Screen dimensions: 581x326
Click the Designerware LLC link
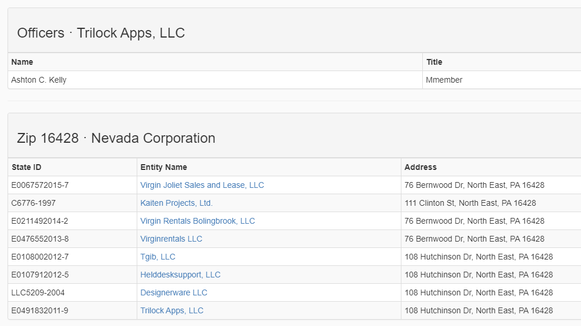point(174,292)
